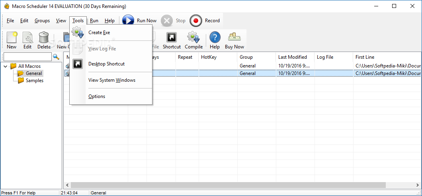Viewport: 422px width, 196px height.
Task: Click the Buy Now money icon
Action: click(234, 37)
